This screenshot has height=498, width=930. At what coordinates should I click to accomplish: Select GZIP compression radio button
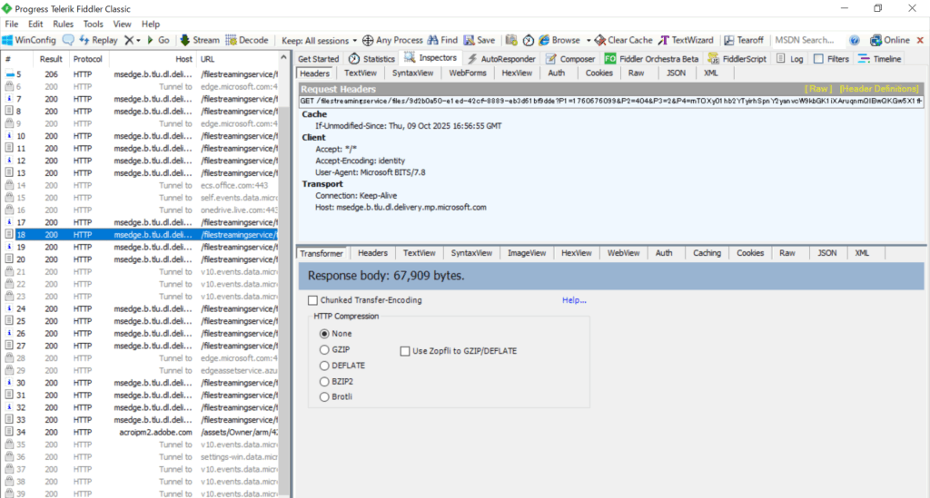324,349
